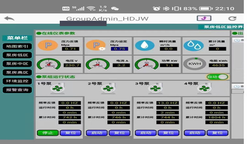Open 地图索引 menu item
Image resolution: width=247 pixels, height=144 pixels.
coord(17,46)
